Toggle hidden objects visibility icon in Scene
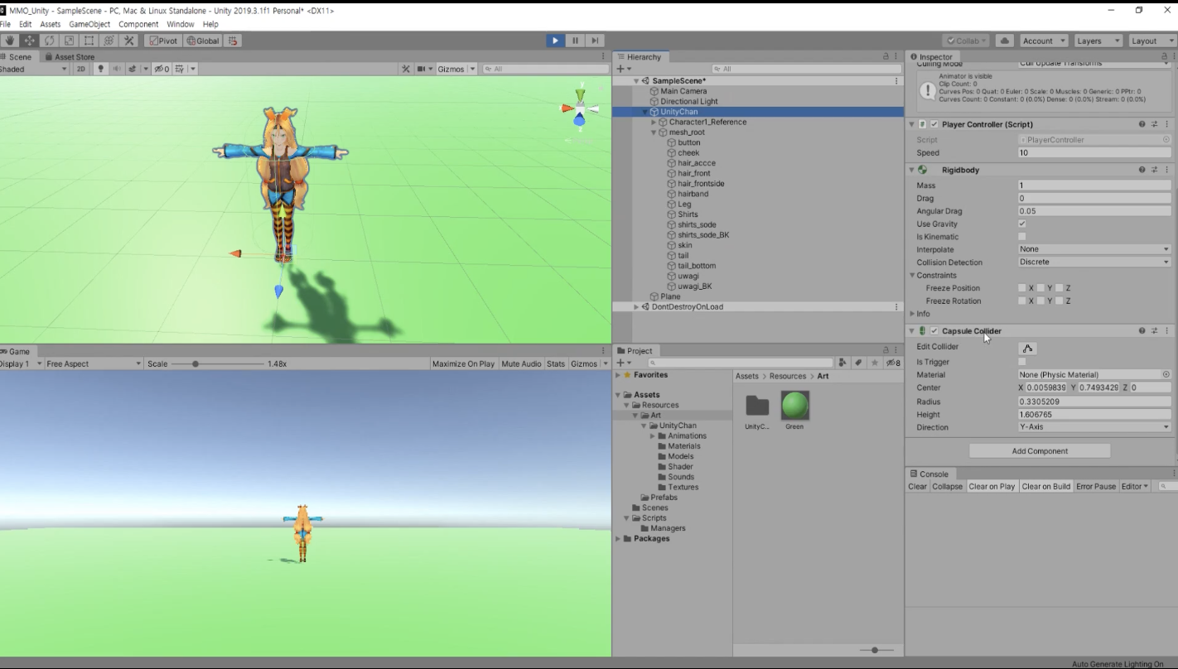 tap(162, 69)
